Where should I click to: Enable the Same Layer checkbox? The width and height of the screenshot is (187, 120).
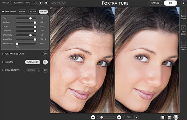[x=184, y=12]
